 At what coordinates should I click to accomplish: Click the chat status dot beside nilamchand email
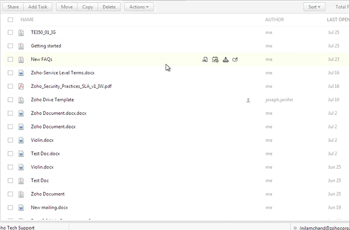coord(295,228)
